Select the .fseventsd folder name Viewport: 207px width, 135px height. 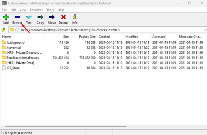(13, 48)
